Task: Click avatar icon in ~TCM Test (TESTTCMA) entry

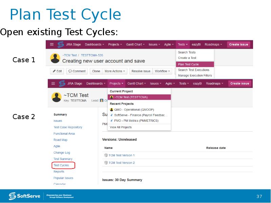Action: [x=112, y=97]
